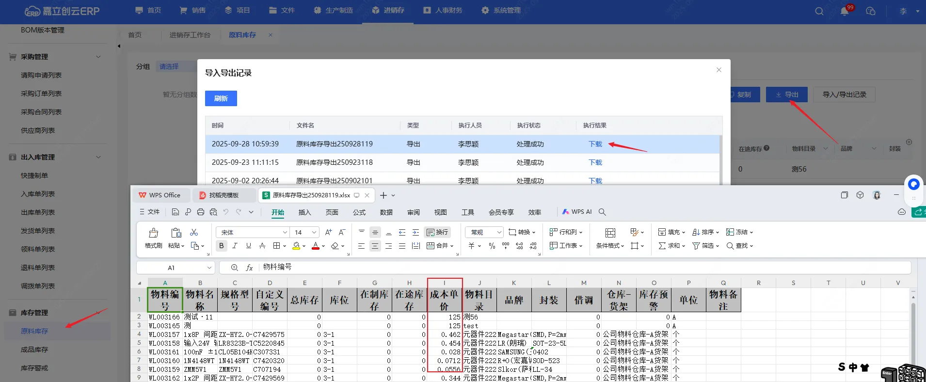Click the Print icon in WPS toolbar
The width and height of the screenshot is (926, 382).
(201, 212)
